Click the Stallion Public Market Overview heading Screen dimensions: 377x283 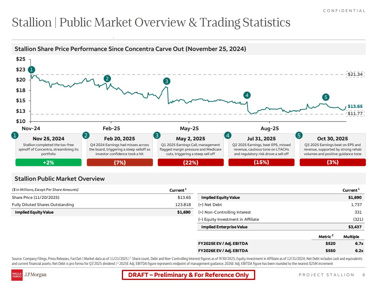pos(60,178)
